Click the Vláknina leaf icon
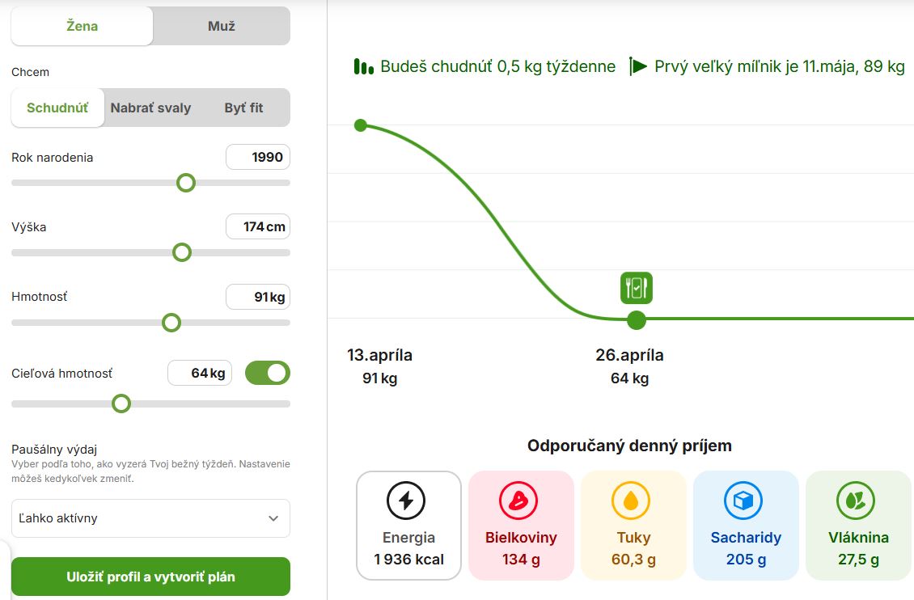Image resolution: width=914 pixels, height=600 pixels. click(856, 501)
